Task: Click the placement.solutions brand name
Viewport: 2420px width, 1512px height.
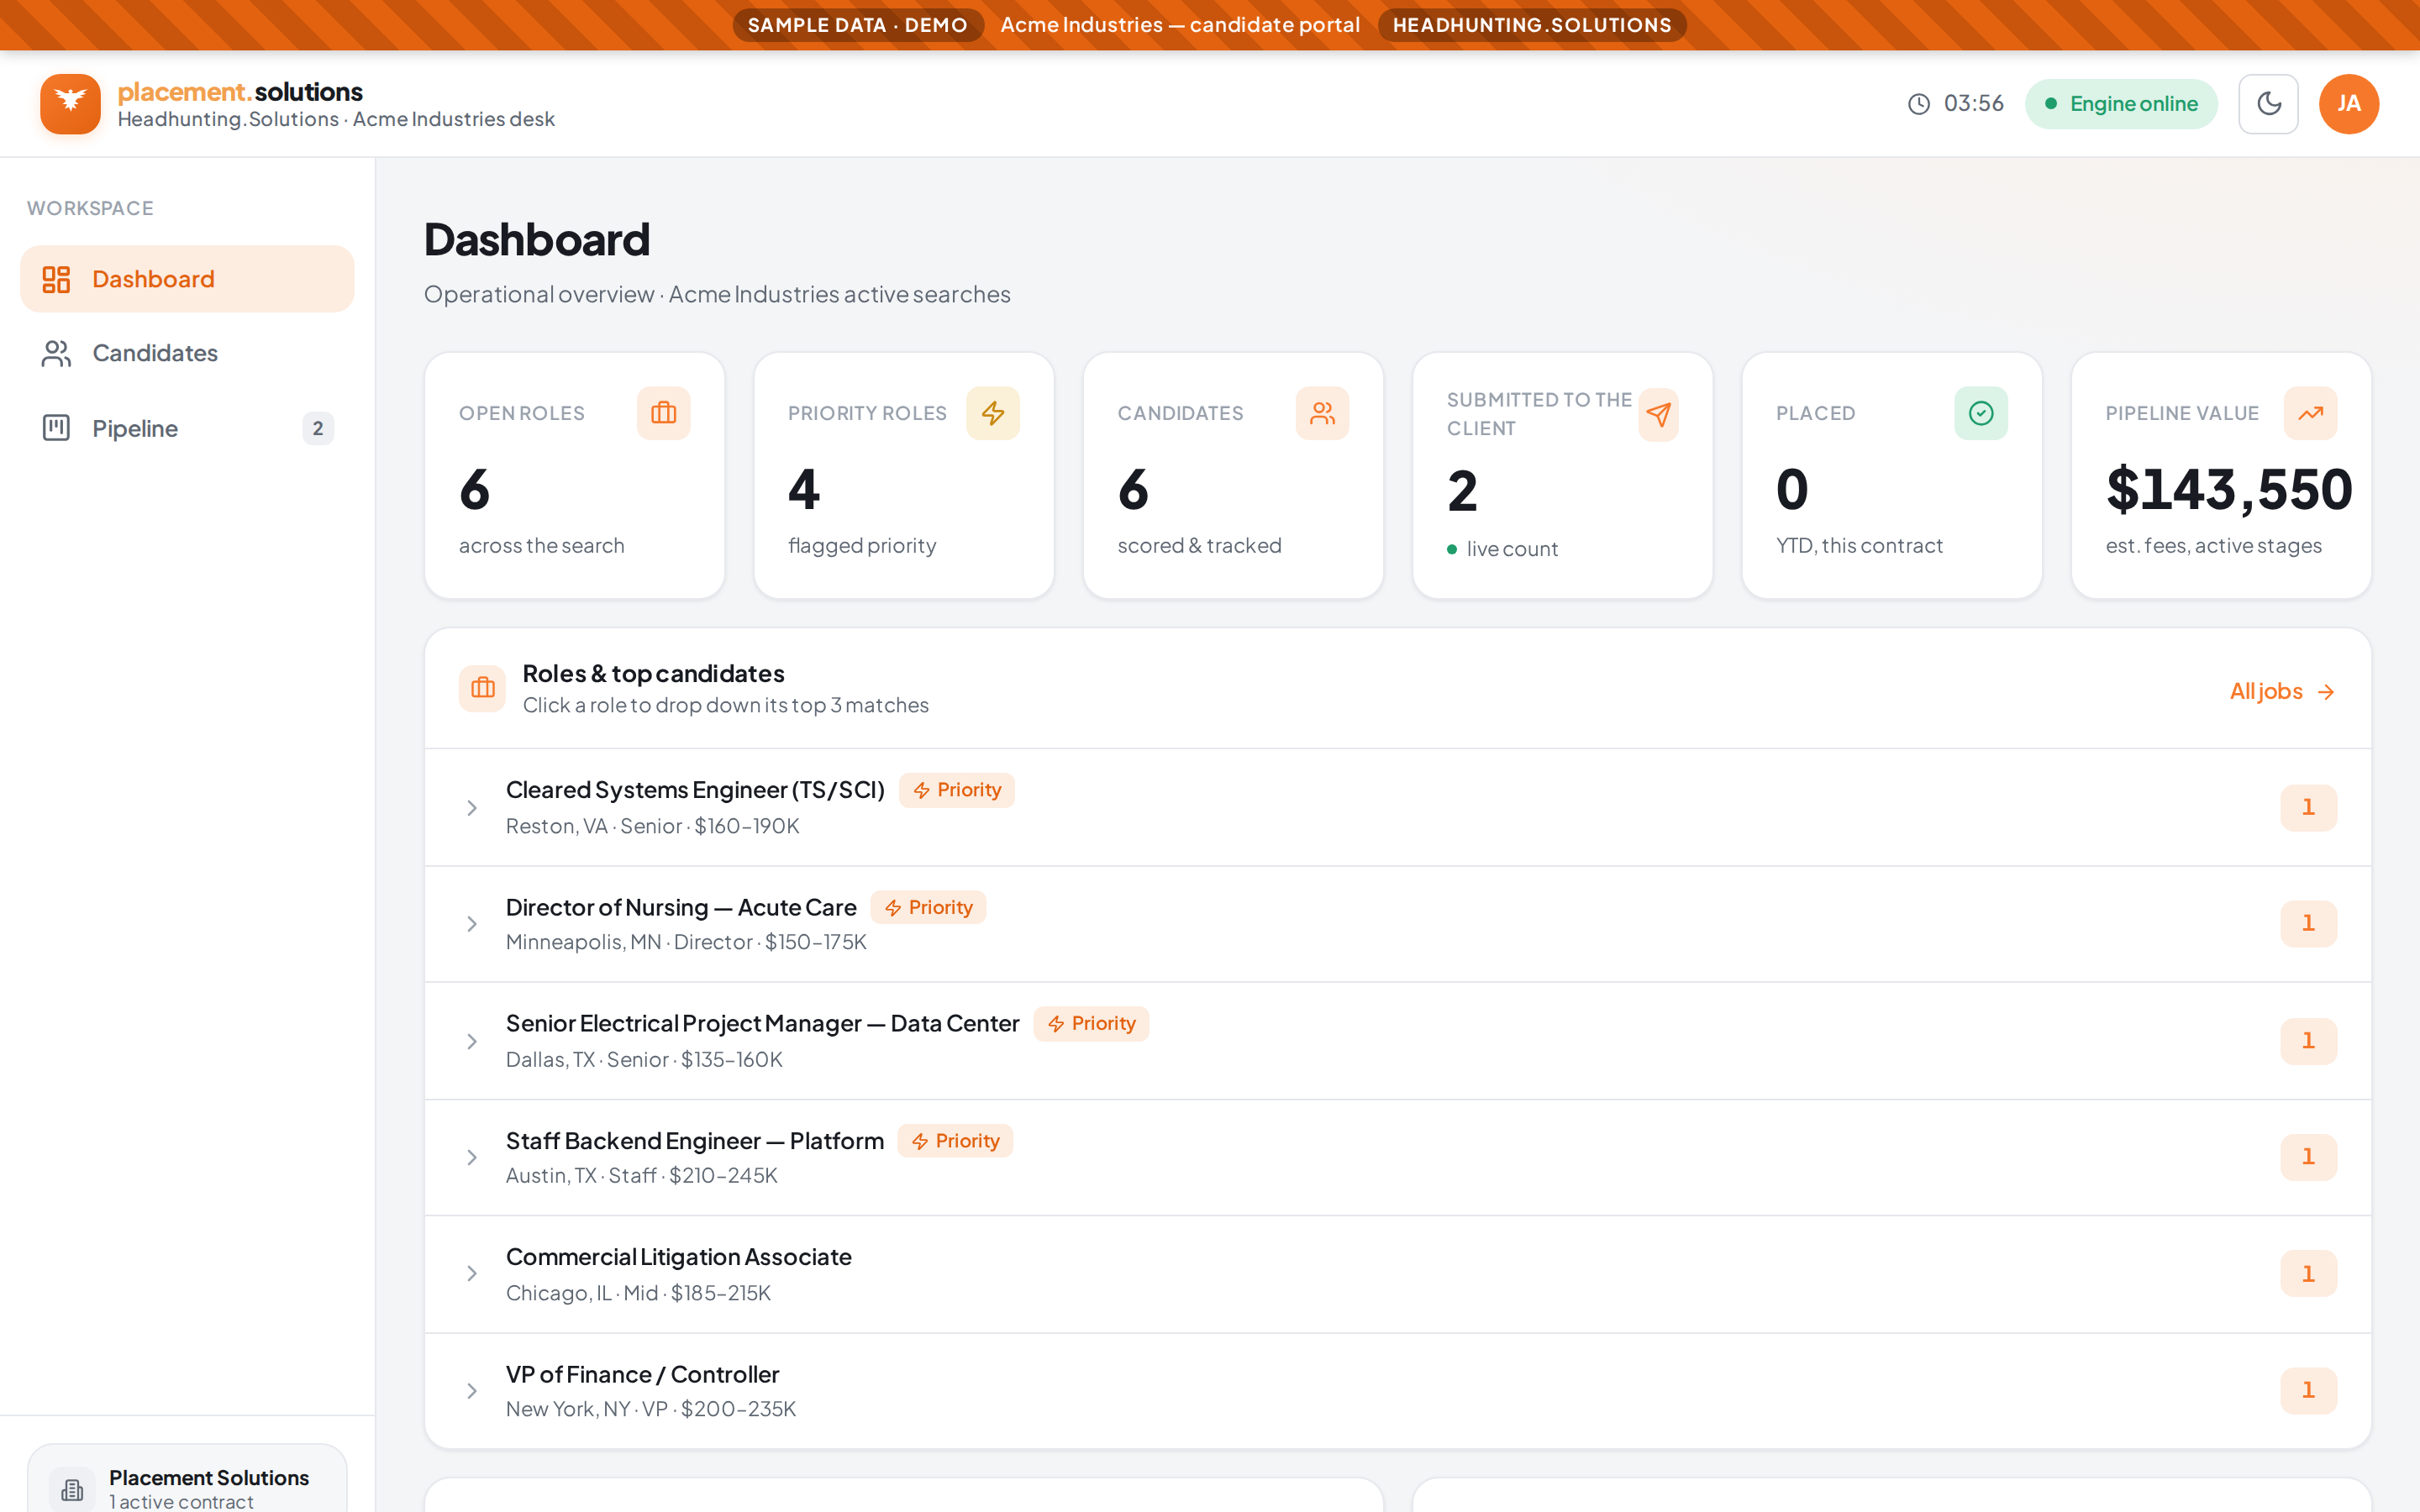Action: [x=240, y=91]
